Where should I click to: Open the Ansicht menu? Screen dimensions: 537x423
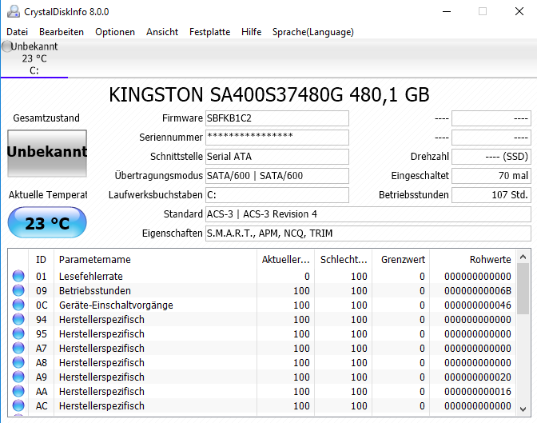click(162, 32)
